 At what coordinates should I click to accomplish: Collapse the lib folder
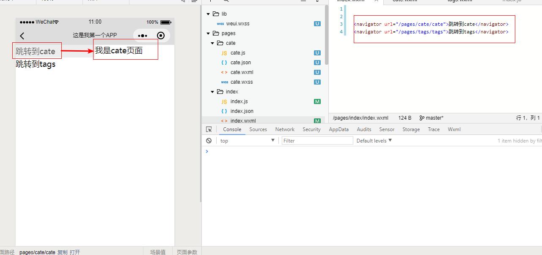208,14
